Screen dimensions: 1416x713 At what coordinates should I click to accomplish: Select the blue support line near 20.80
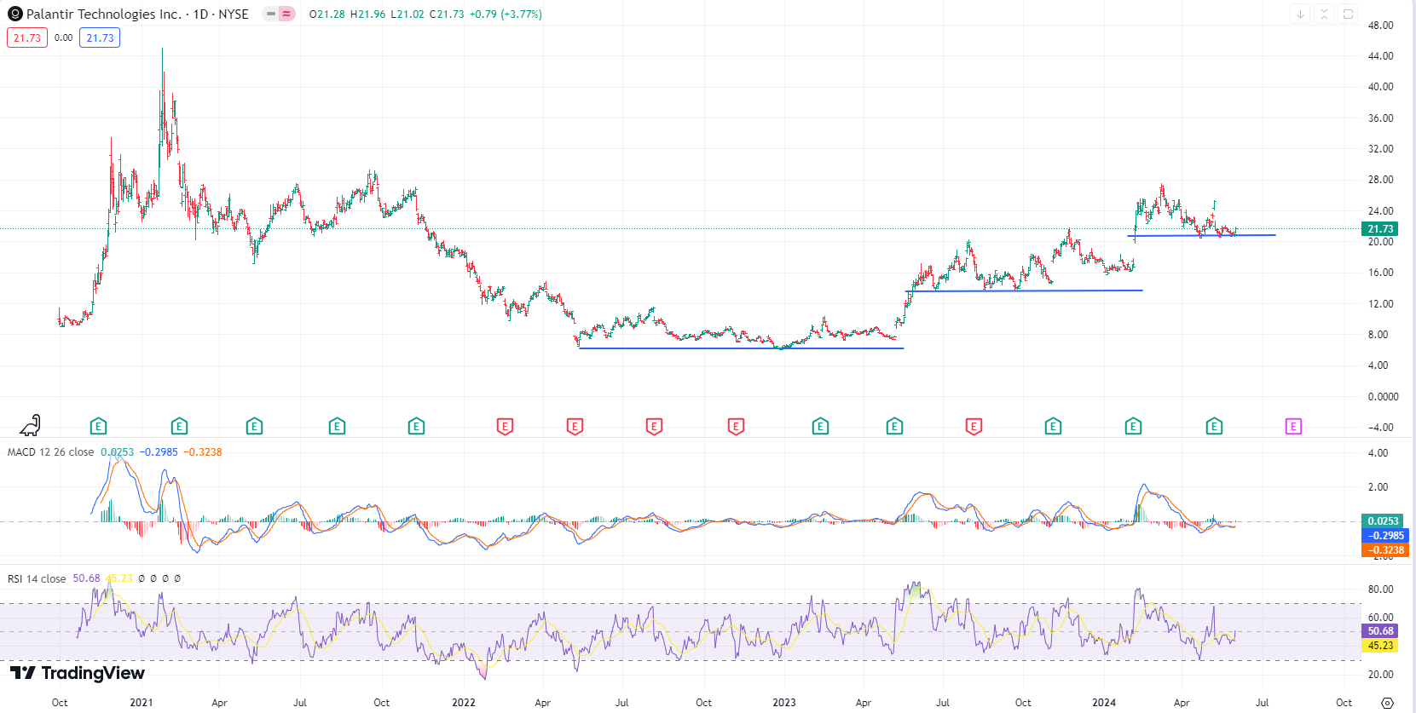point(1201,235)
